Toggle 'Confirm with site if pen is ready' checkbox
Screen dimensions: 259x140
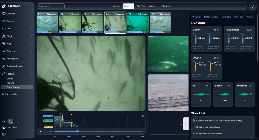194,121
